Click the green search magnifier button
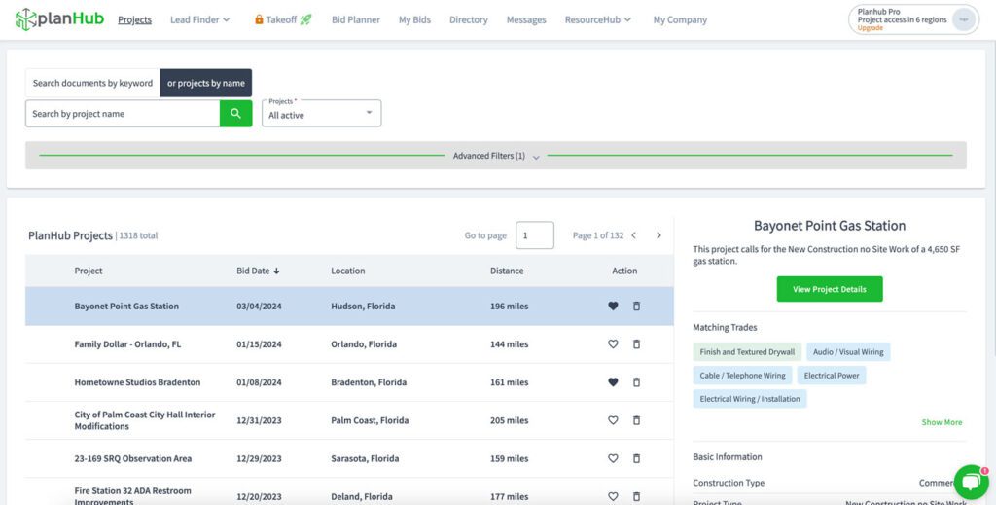 [x=235, y=114]
